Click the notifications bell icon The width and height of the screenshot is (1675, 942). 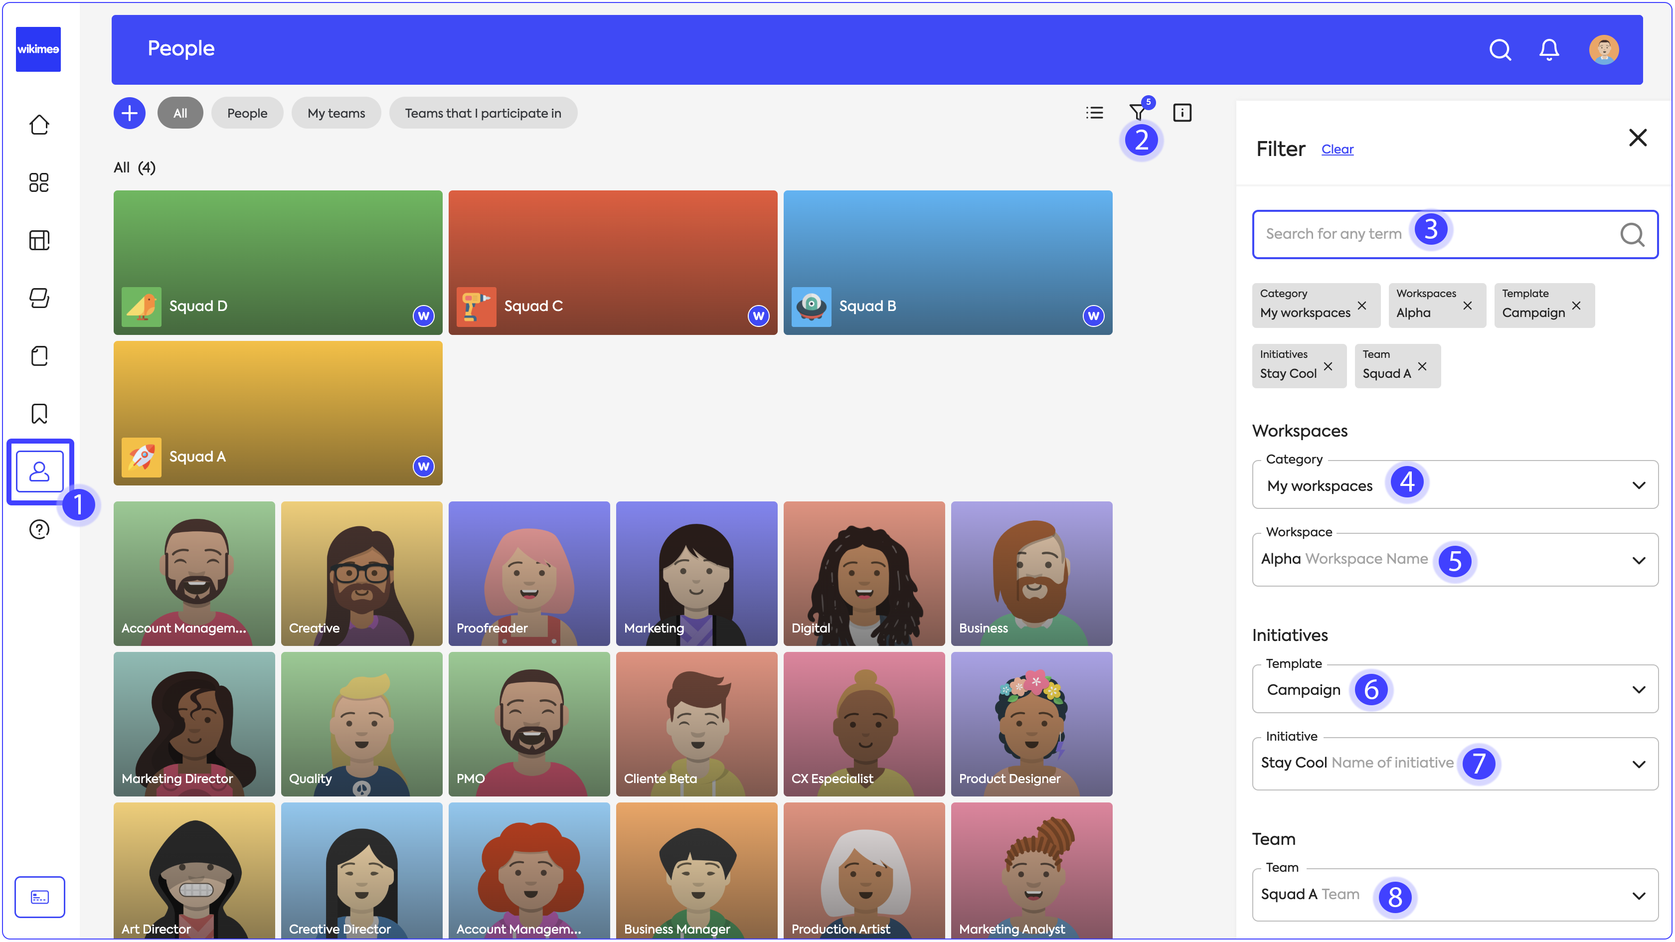click(1549, 50)
